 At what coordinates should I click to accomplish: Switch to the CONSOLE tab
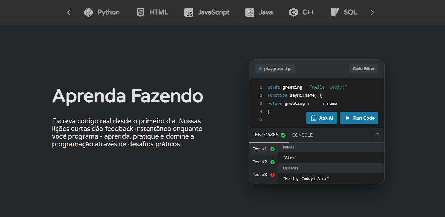[x=302, y=135]
